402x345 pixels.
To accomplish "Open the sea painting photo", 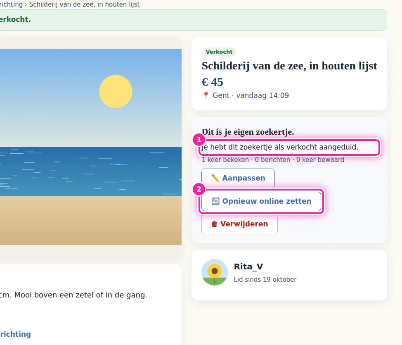I will click(91, 147).
